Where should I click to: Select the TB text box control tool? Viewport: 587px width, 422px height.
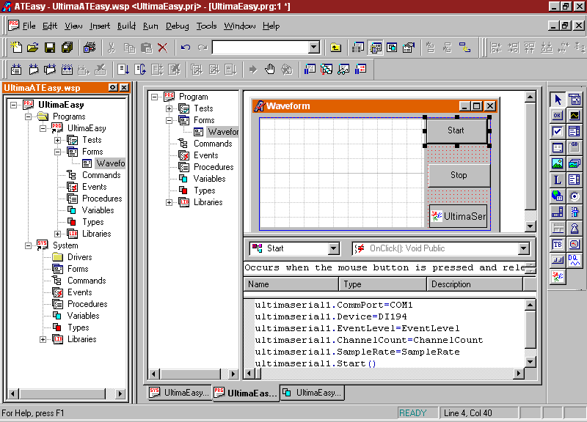[x=558, y=244]
